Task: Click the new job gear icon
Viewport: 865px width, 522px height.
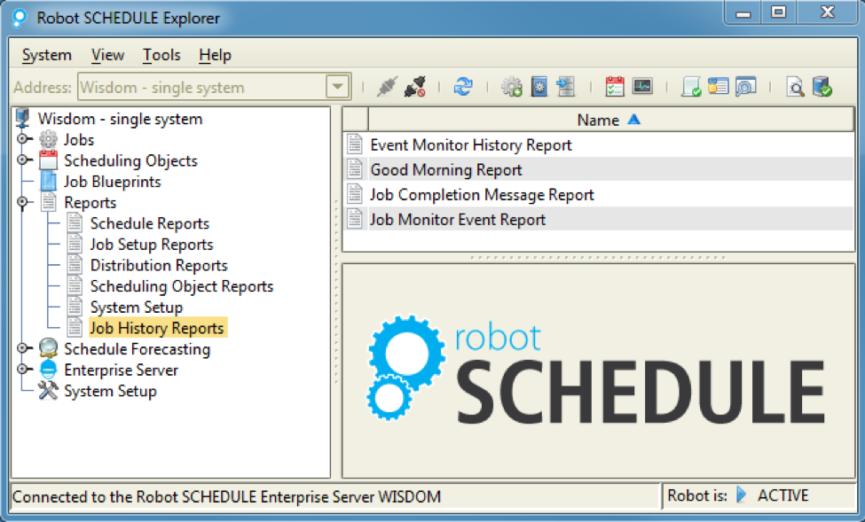Action: tap(511, 87)
